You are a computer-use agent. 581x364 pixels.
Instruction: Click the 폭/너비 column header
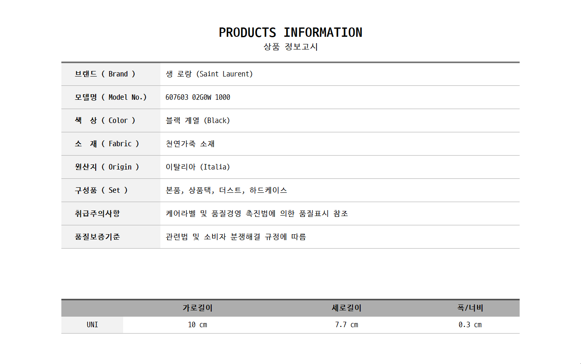[470, 308]
